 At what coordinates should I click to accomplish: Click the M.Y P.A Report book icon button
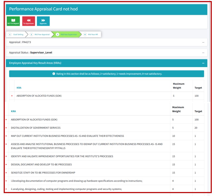point(13,21)
